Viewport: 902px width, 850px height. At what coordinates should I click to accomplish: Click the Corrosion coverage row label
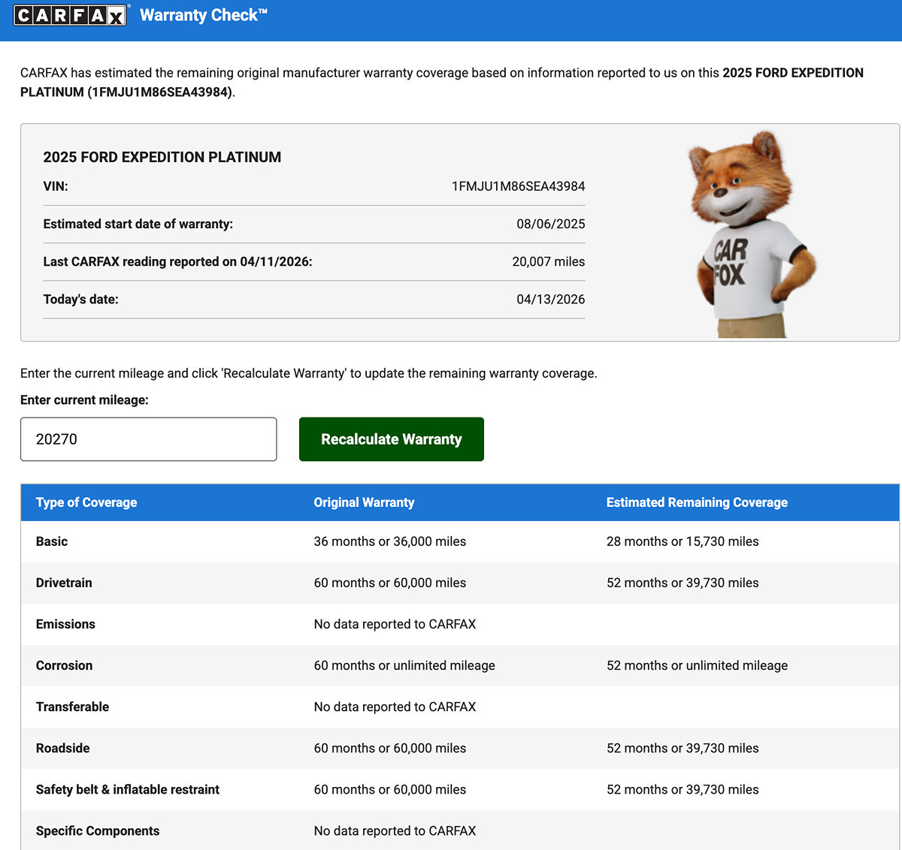(64, 665)
